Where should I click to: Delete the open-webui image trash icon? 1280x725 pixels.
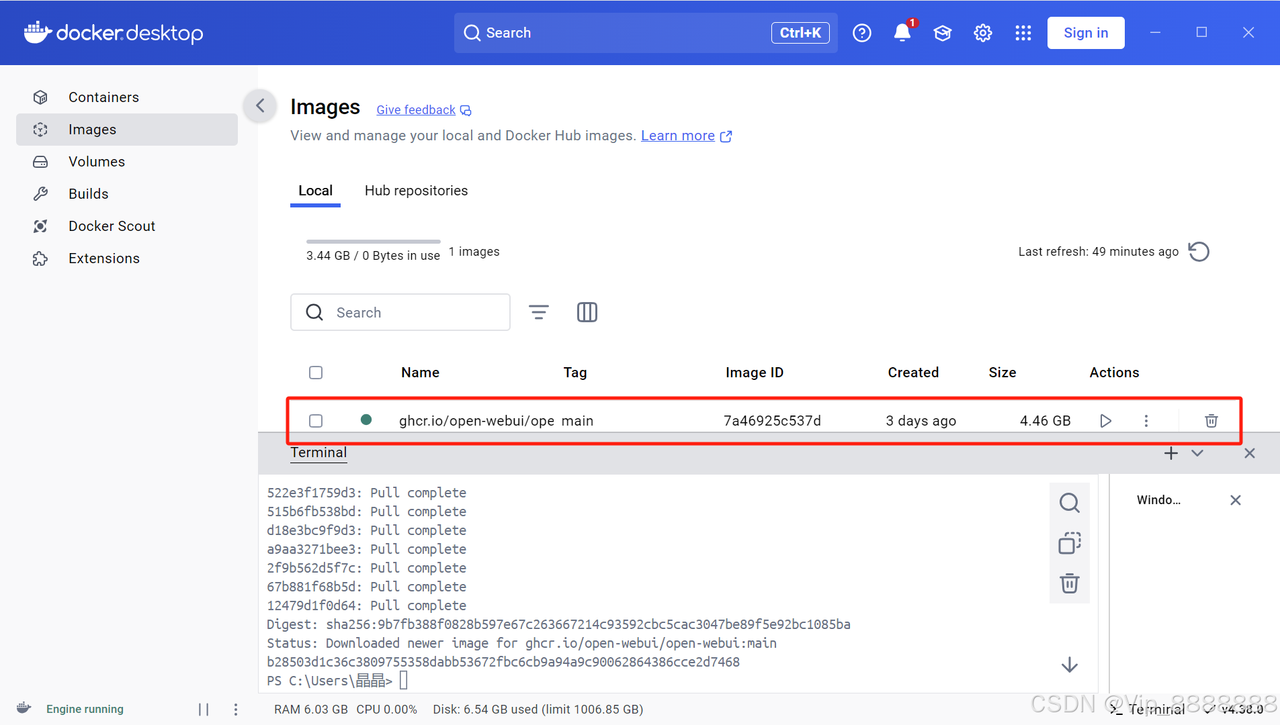coord(1211,421)
